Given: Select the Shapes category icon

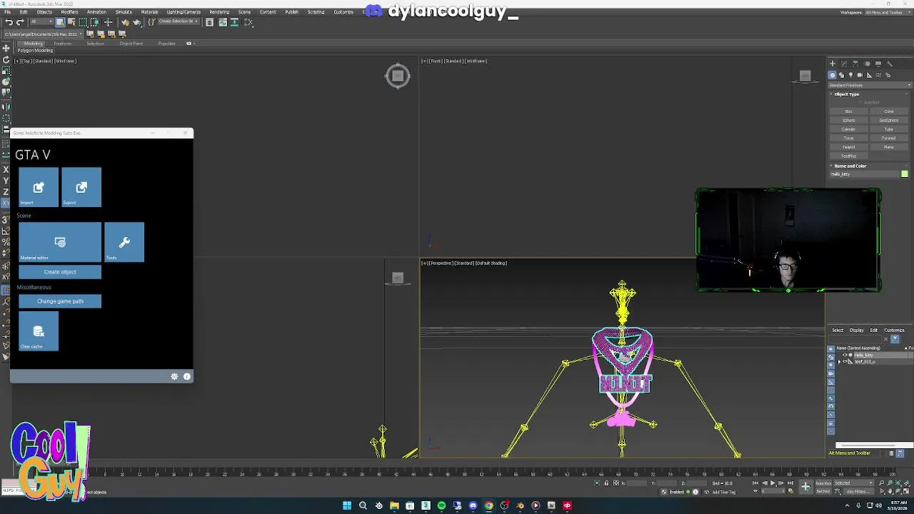Looking at the screenshot, I should 841,75.
